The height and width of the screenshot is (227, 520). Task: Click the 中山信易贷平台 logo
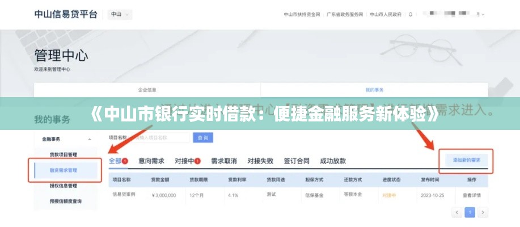click(x=66, y=15)
